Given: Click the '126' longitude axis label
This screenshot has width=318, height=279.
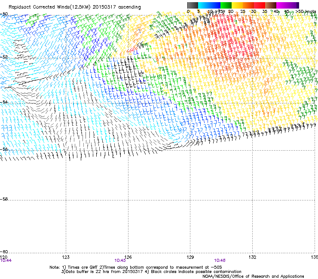Looking at the screenshot, I should tap(128, 257).
